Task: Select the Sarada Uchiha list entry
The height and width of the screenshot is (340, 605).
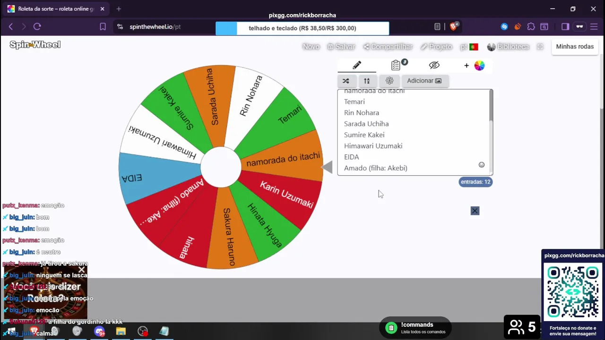Action: point(366,124)
